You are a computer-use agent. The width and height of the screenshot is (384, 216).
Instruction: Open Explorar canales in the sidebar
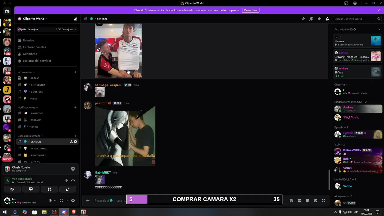tap(47, 47)
